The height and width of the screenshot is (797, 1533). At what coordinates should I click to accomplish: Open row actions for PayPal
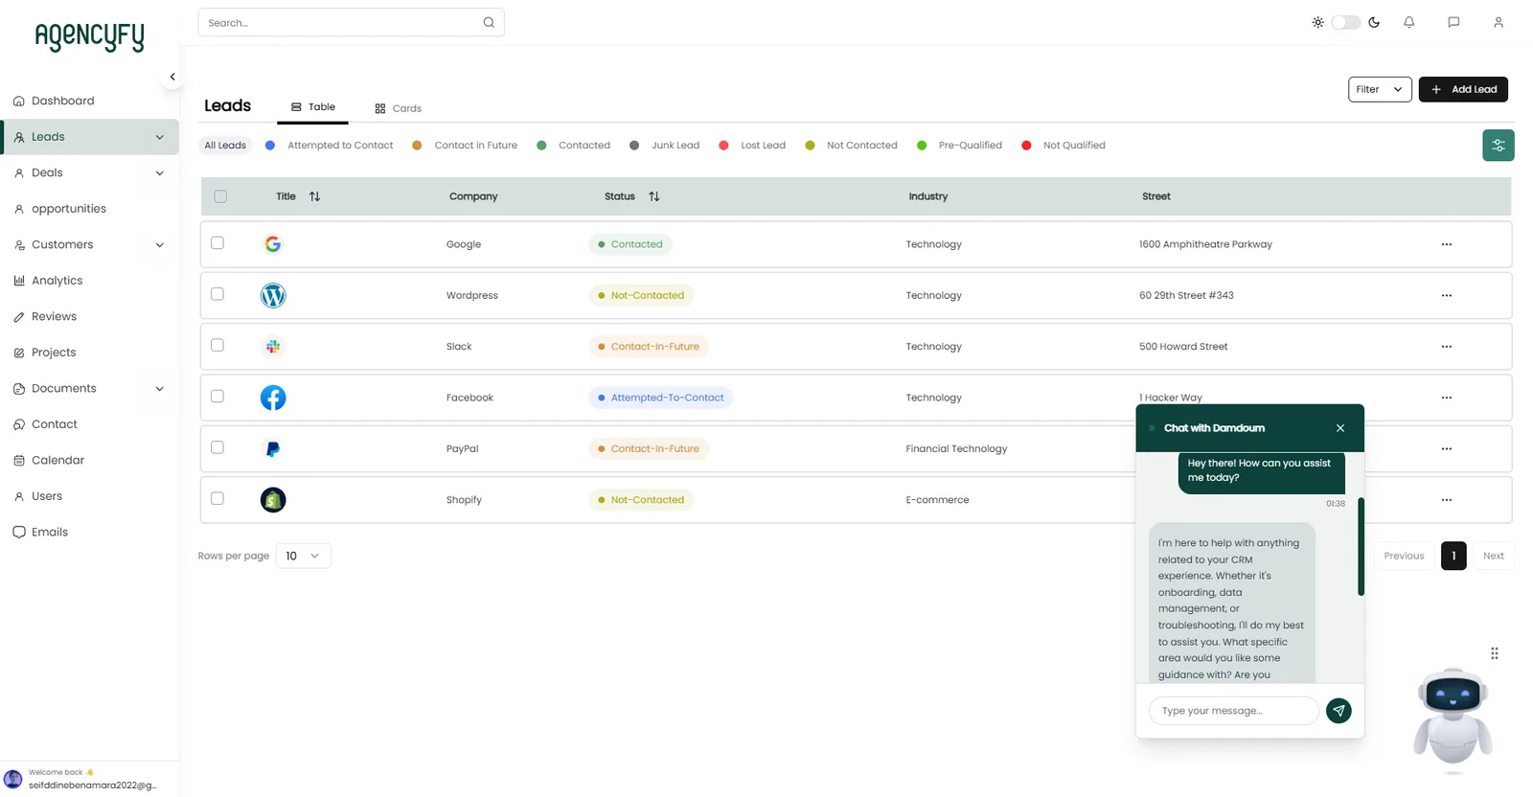point(1447,448)
